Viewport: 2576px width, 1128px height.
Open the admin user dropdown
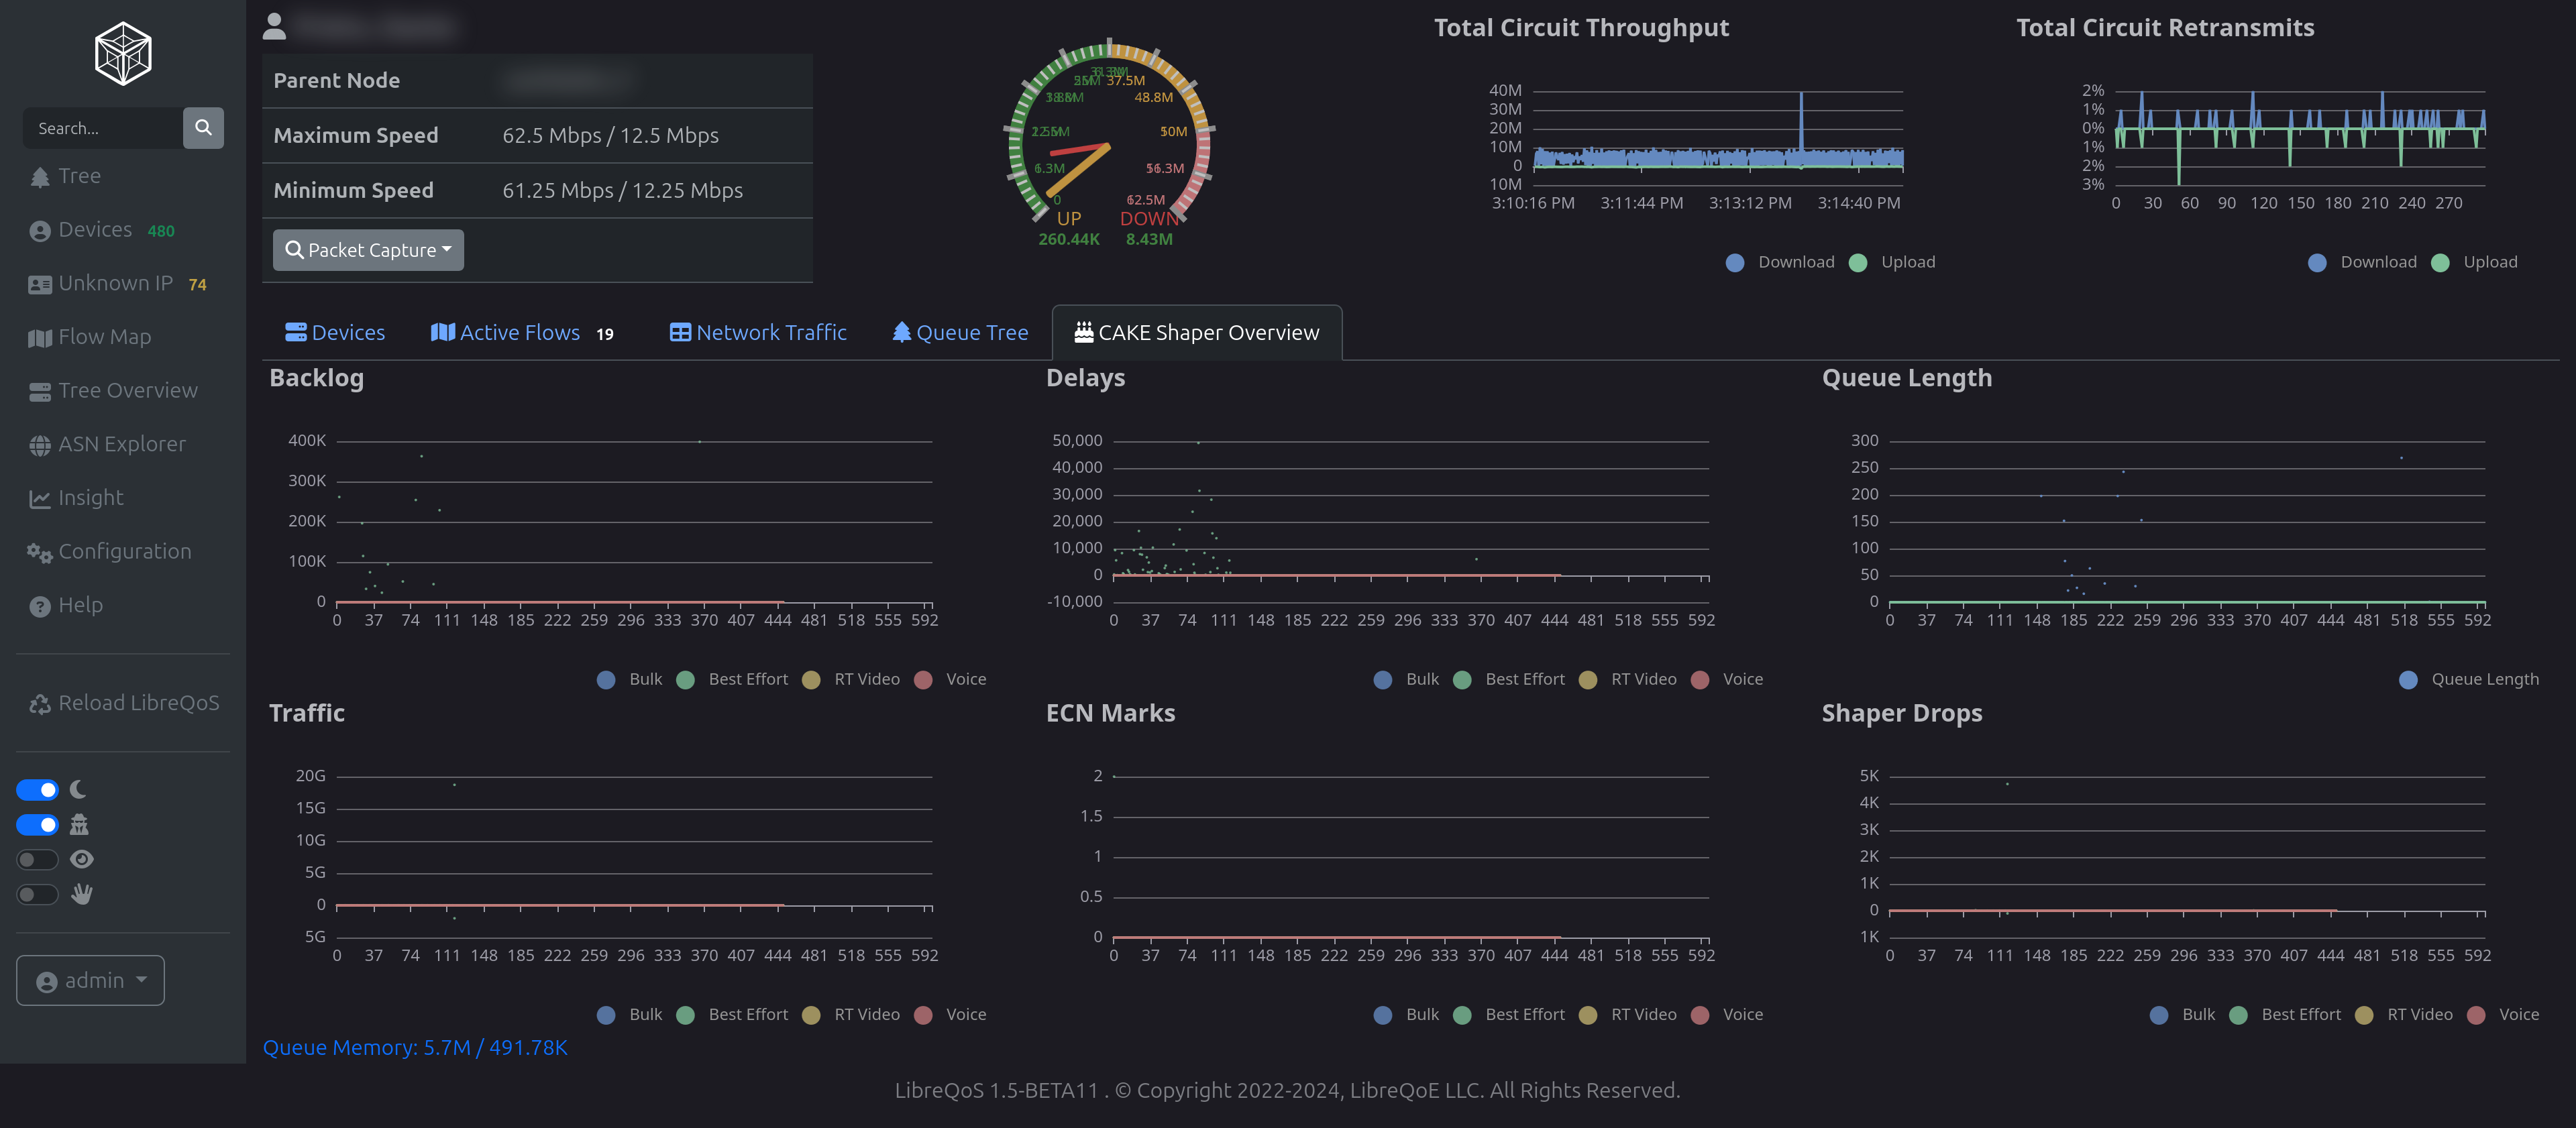pyautogui.click(x=90, y=980)
